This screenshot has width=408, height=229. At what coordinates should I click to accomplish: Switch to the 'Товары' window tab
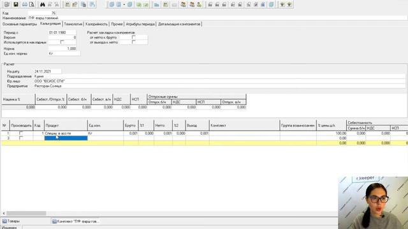click(x=11, y=221)
